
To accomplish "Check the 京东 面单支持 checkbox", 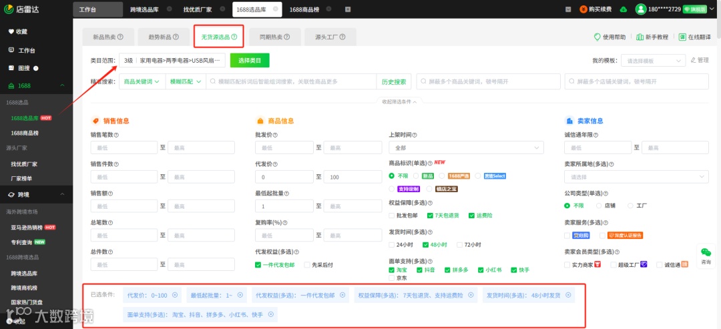I will point(392,278).
